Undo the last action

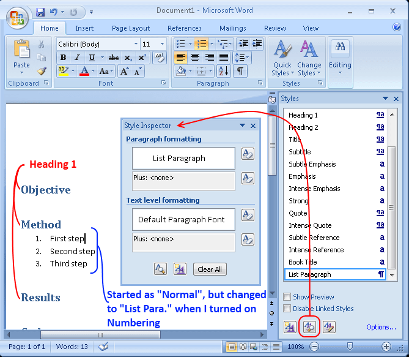pyautogui.click(x=53, y=12)
